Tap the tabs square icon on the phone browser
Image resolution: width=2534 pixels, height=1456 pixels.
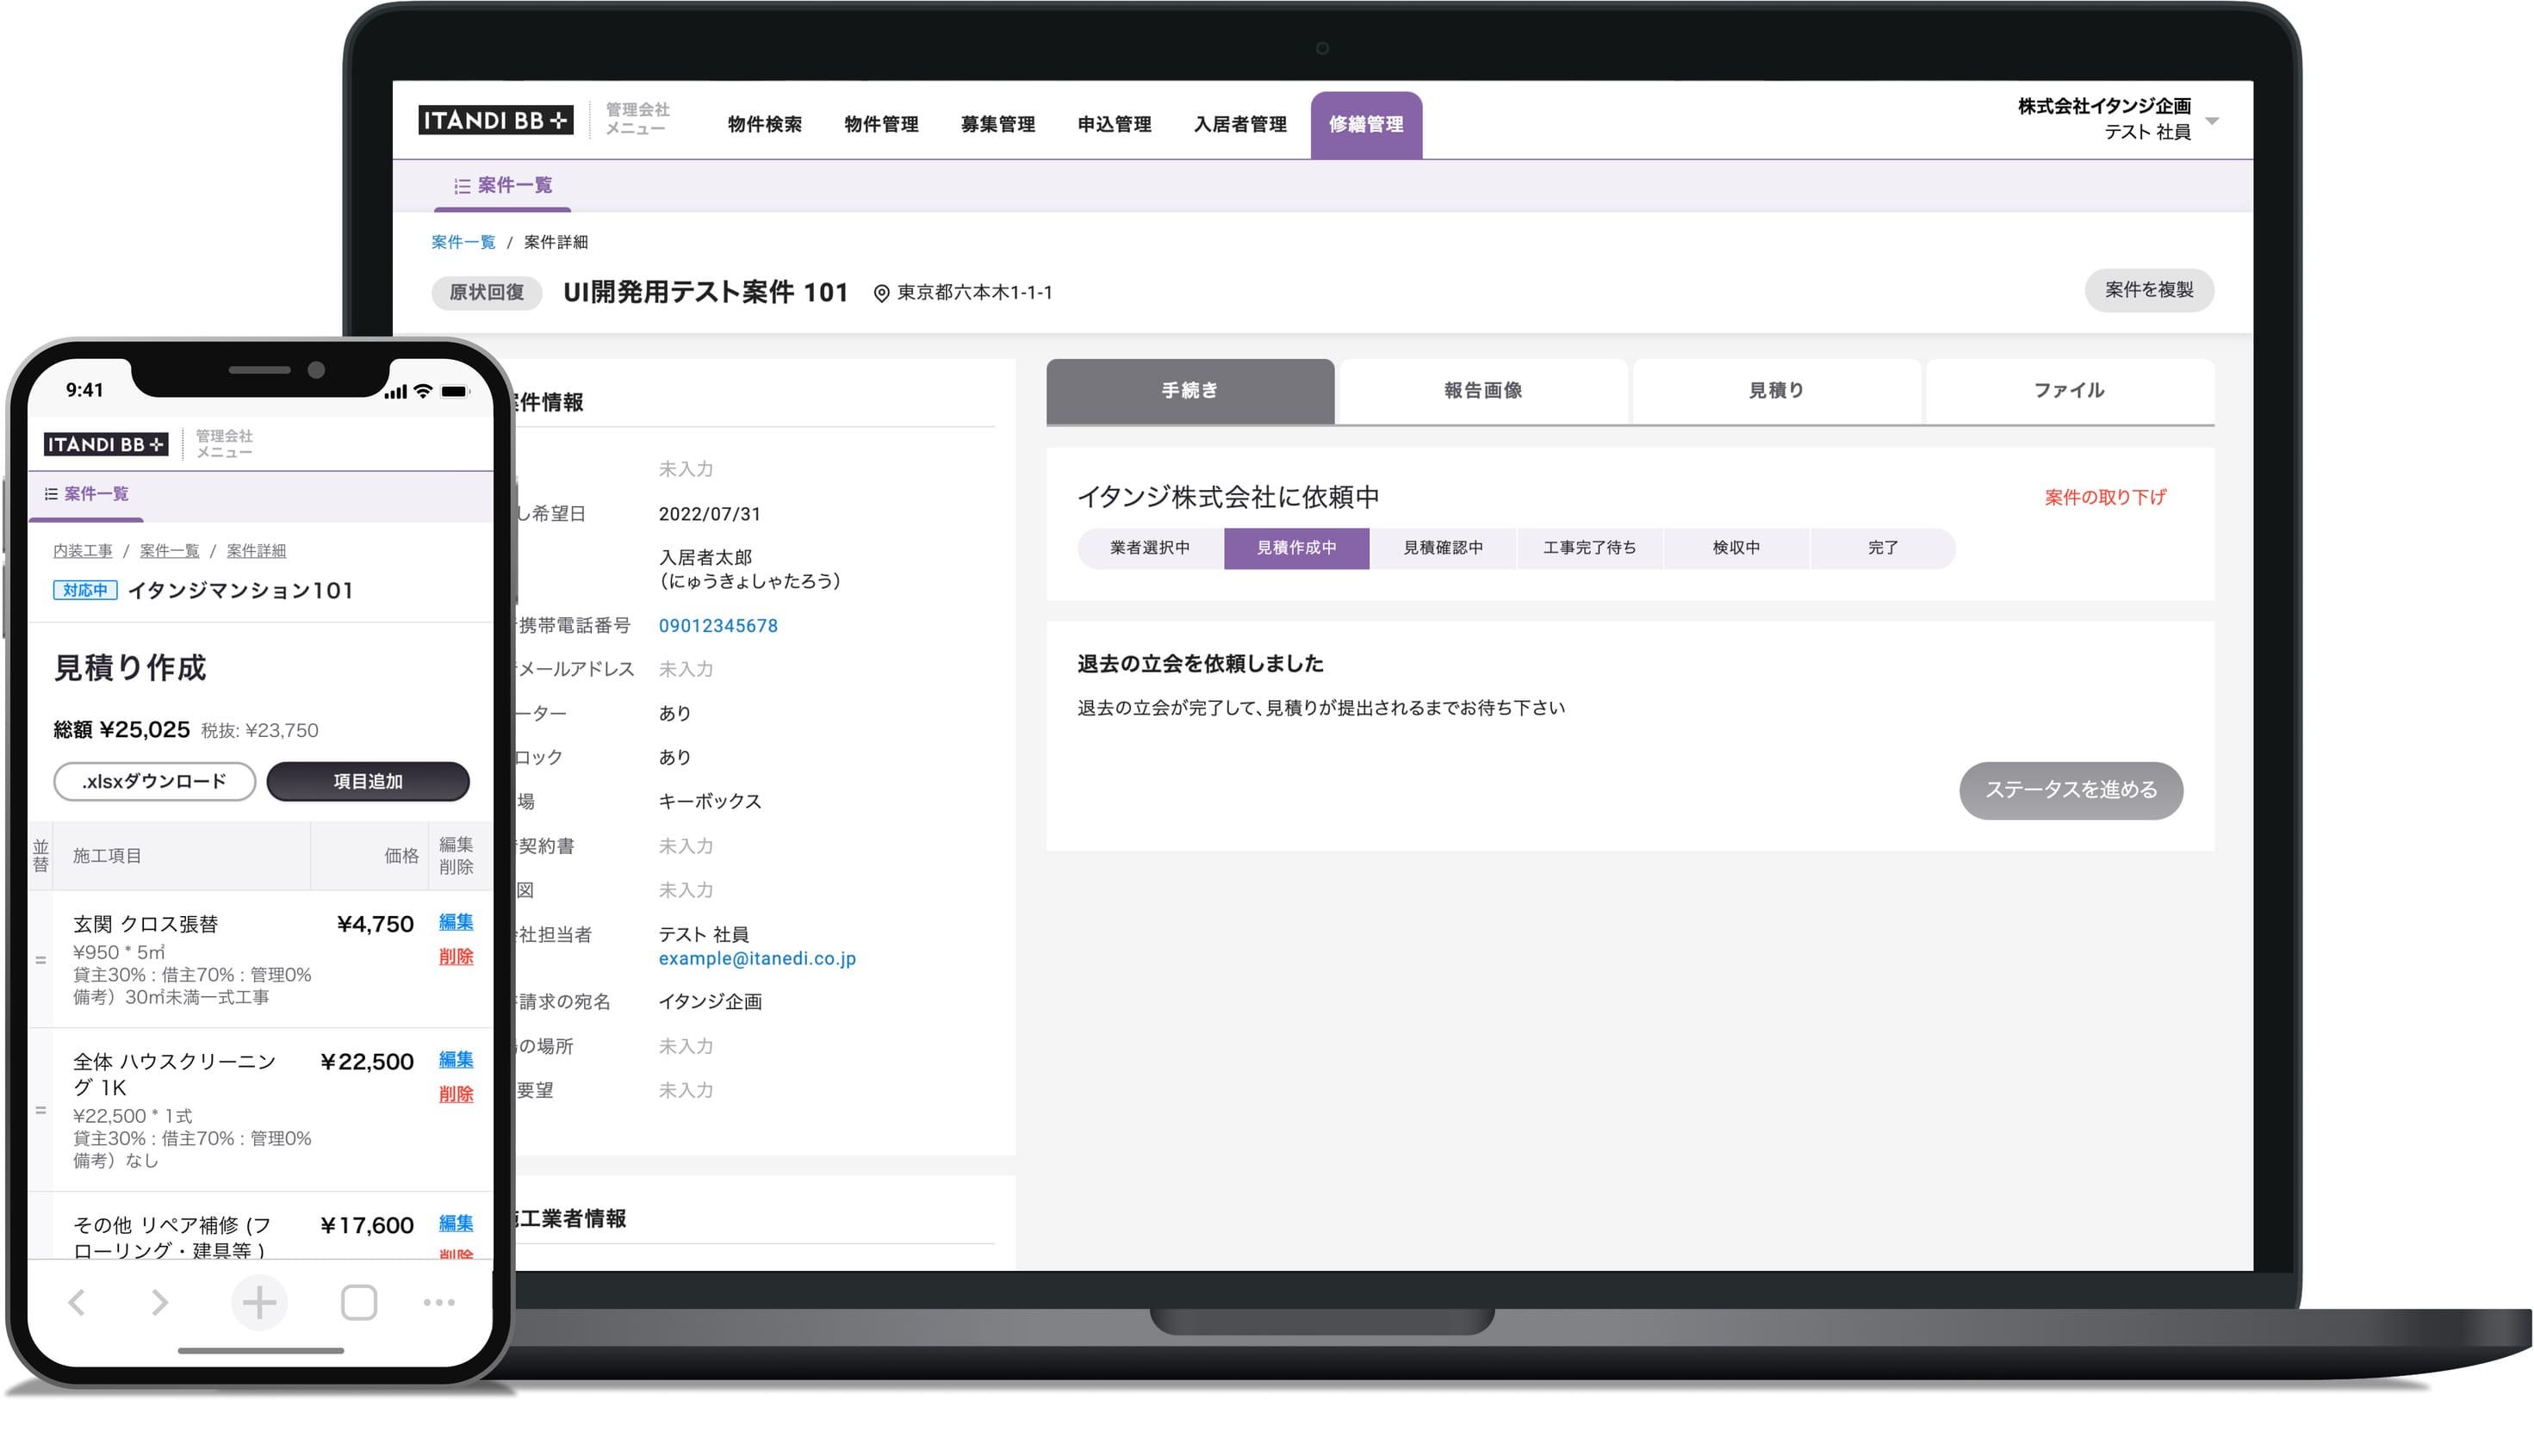pos(359,1302)
